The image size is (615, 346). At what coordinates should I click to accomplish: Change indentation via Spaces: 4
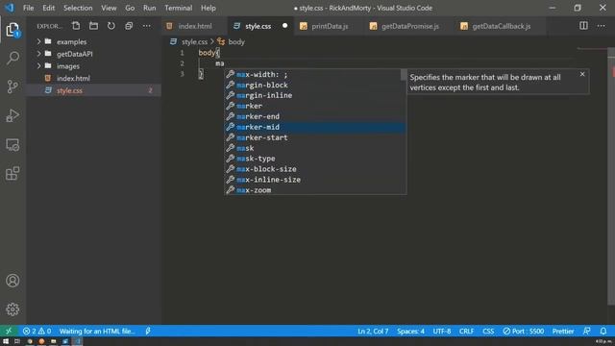click(410, 331)
